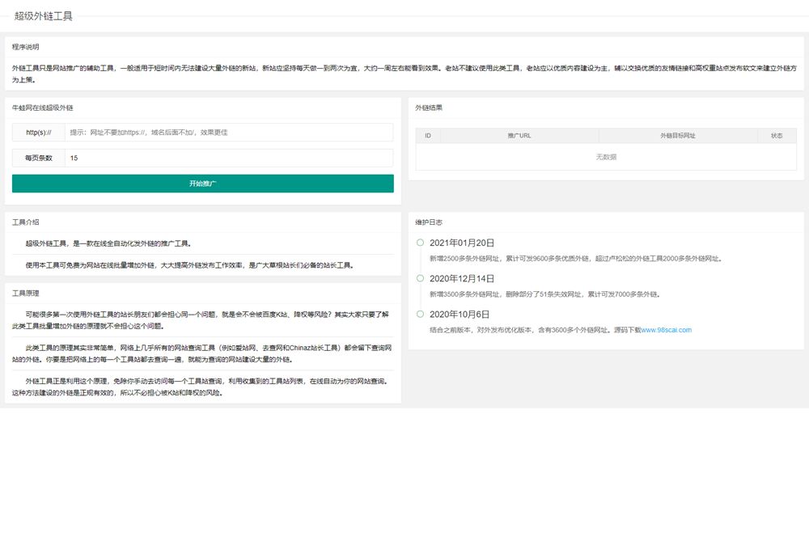Image resolution: width=809 pixels, height=541 pixels.
Task: Click the 状态 column header
Action: [x=777, y=135]
